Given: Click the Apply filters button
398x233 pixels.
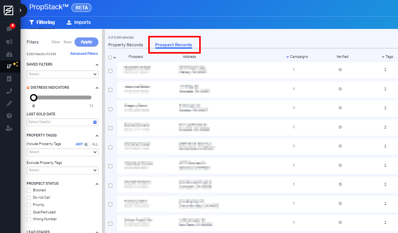Looking at the screenshot, I should [x=86, y=42].
